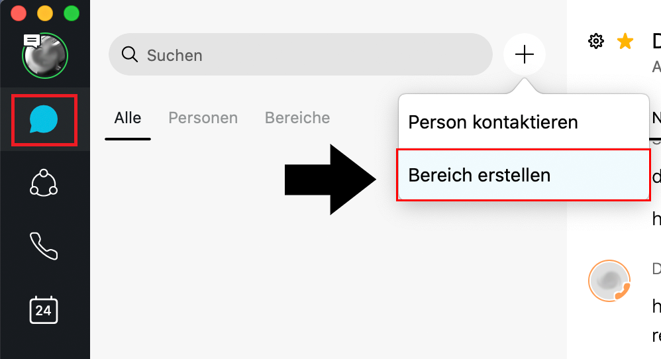Click the plus button next to search
This screenshot has height=359, width=661.
pyautogui.click(x=524, y=54)
